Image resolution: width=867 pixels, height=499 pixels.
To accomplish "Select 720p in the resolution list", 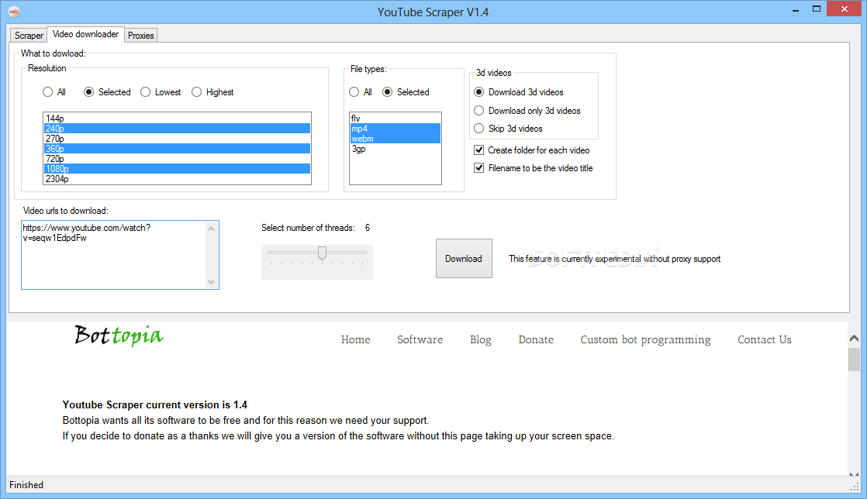I will [177, 159].
